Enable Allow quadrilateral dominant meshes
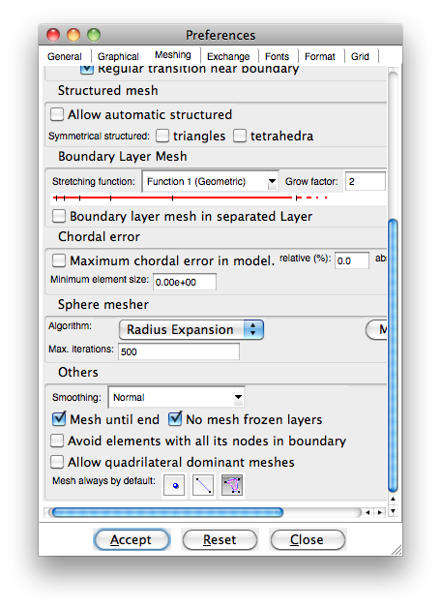The width and height of the screenshot is (441, 609). coord(57,462)
